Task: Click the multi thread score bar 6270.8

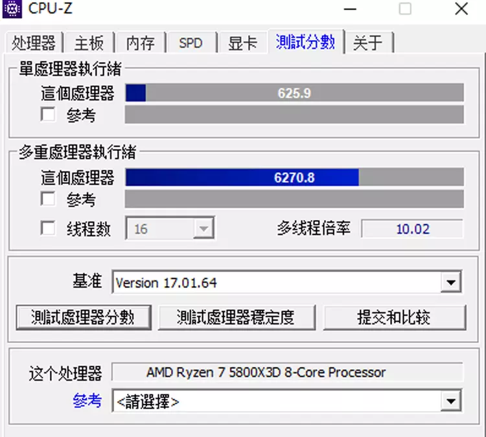Action: [x=294, y=177]
